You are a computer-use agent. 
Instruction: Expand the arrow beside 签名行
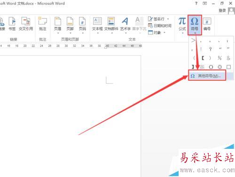(x=168, y=19)
